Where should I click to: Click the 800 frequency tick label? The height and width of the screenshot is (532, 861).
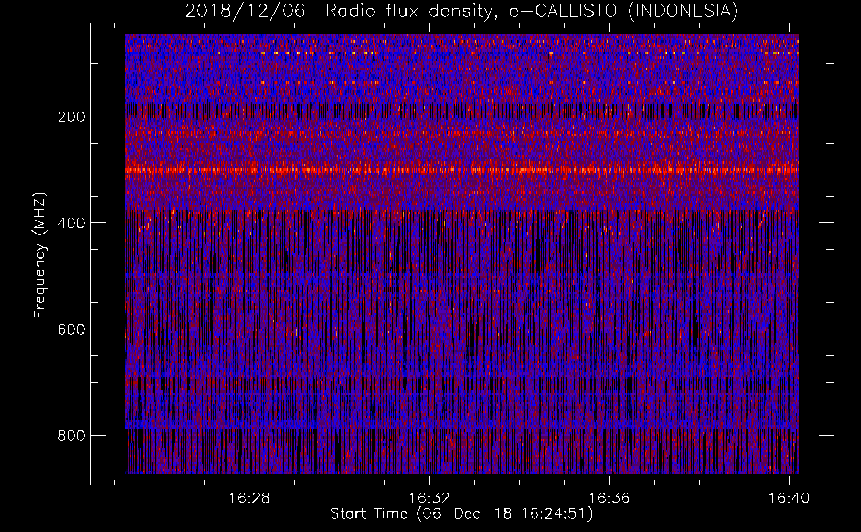pos(71,436)
